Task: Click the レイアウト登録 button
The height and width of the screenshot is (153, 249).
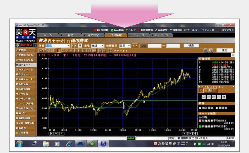Action: coord(47,51)
